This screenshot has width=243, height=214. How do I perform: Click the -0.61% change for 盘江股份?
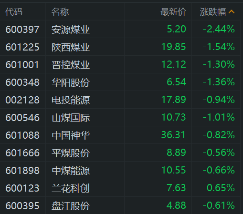(219, 205)
